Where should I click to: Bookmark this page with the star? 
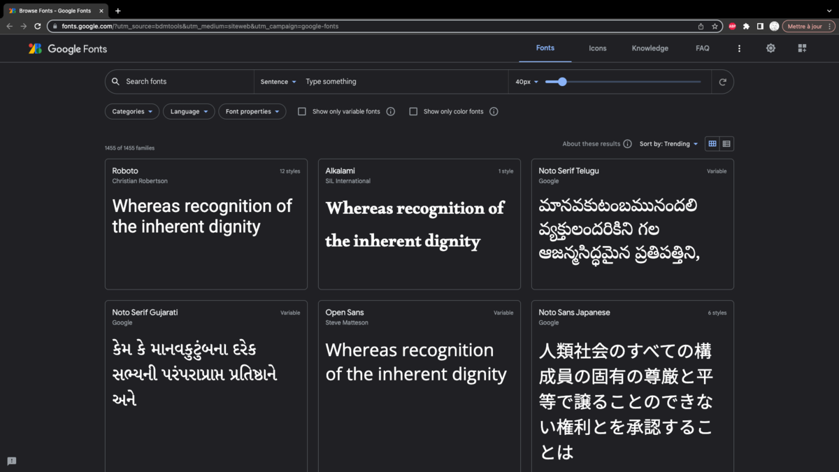[715, 27]
